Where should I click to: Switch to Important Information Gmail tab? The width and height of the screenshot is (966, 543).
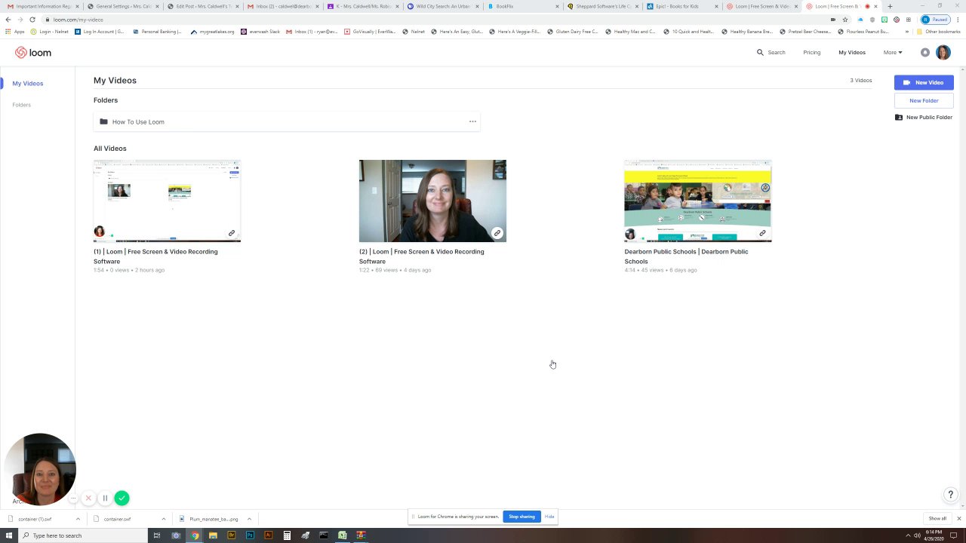[x=43, y=6]
